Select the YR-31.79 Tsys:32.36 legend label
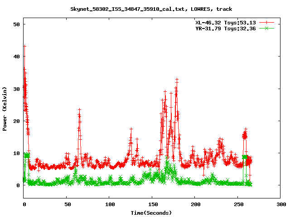 [x=226, y=28]
